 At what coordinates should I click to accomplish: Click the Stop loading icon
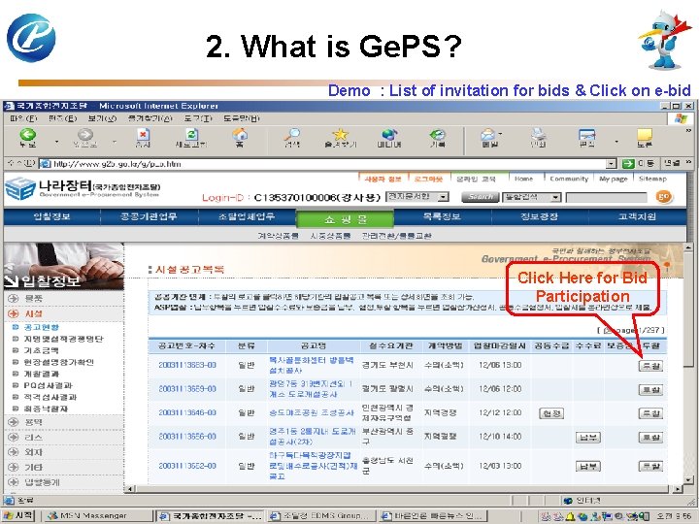point(143,134)
